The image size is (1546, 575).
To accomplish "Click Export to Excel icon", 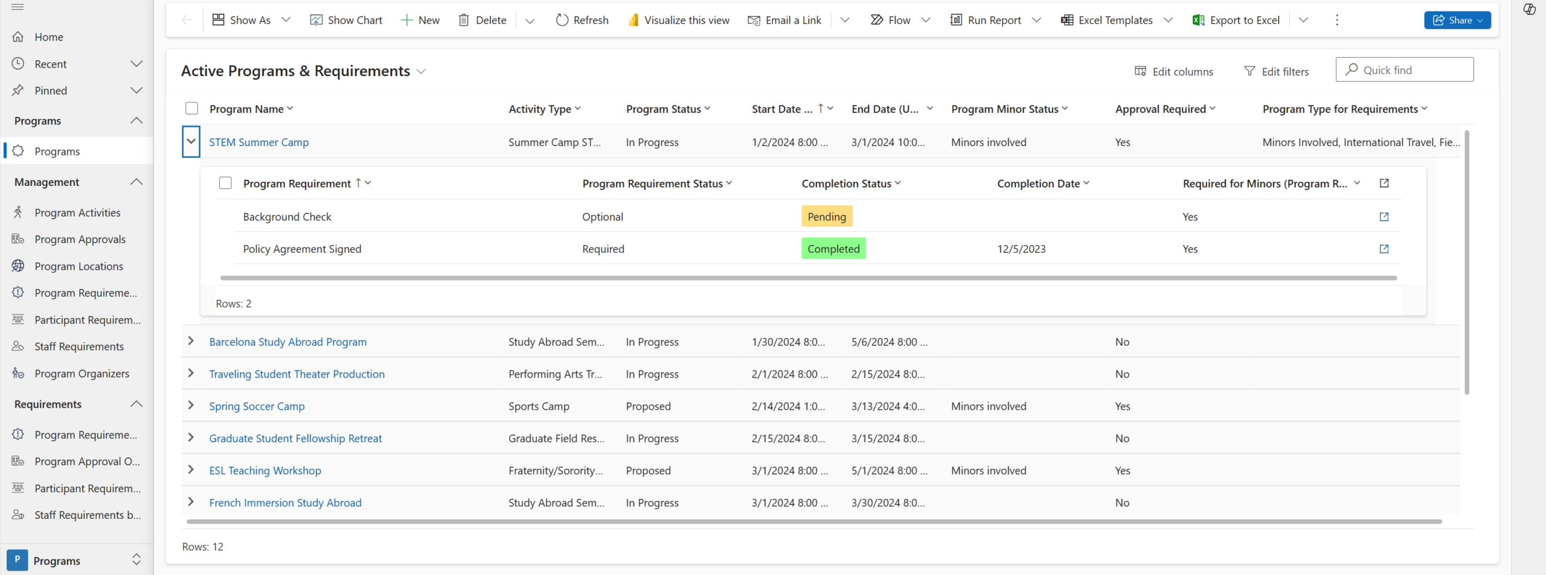I will point(1198,20).
